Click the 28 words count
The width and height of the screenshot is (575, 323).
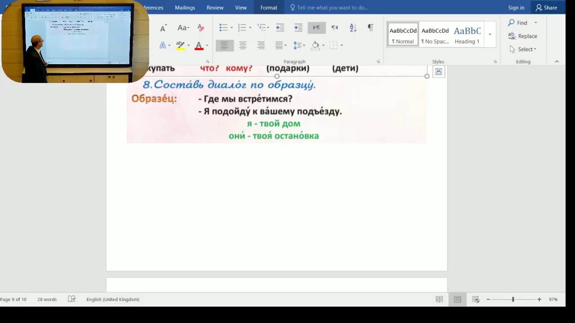point(47,299)
